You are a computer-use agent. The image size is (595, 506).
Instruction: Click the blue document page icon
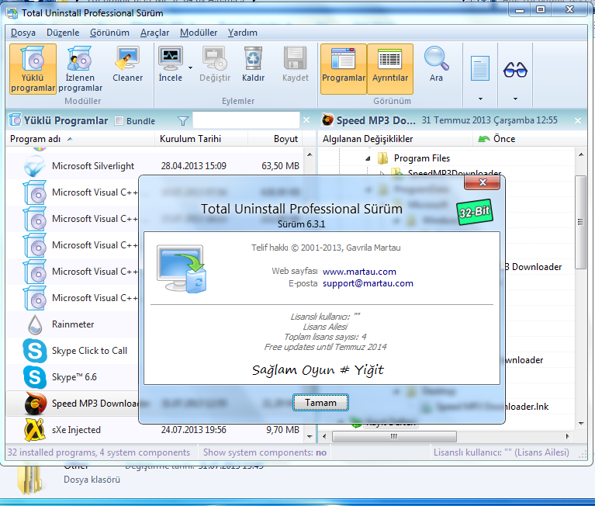(480, 68)
